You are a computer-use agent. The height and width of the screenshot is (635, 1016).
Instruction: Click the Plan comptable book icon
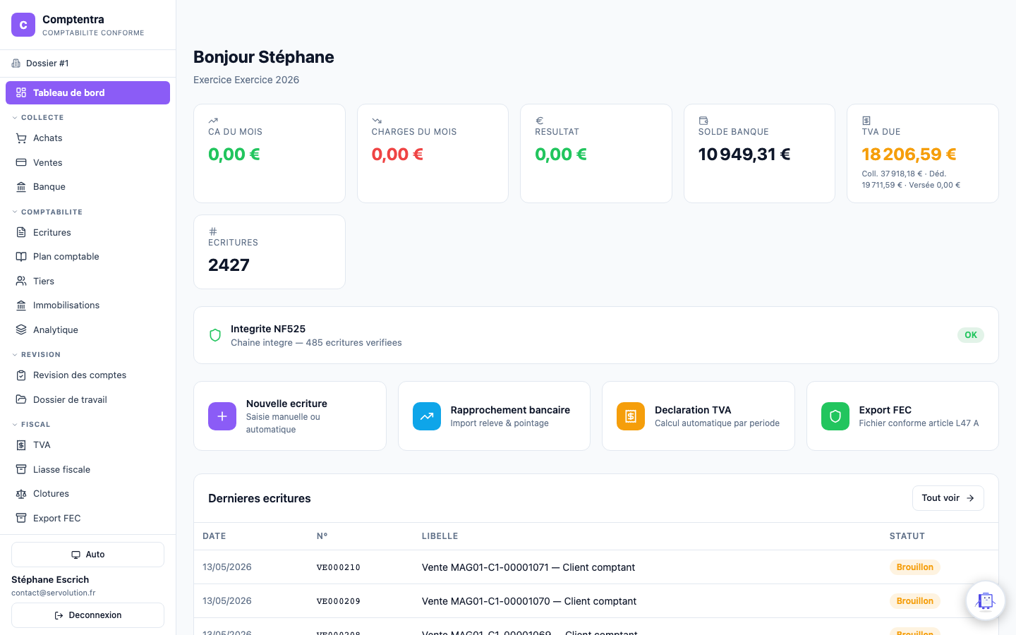[21, 257]
